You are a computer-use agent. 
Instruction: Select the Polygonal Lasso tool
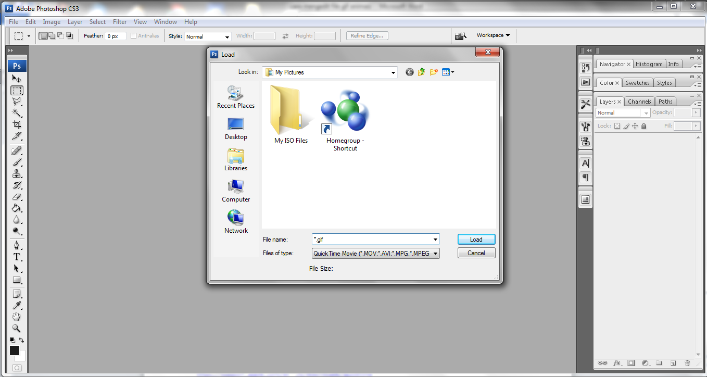(17, 102)
